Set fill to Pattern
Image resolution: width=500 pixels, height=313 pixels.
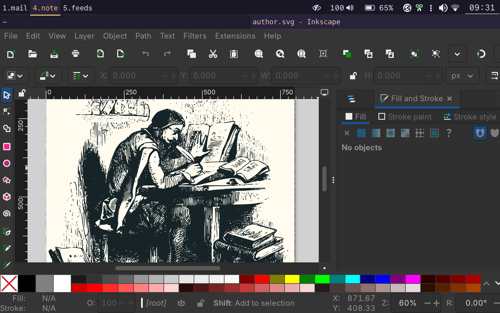click(x=420, y=133)
